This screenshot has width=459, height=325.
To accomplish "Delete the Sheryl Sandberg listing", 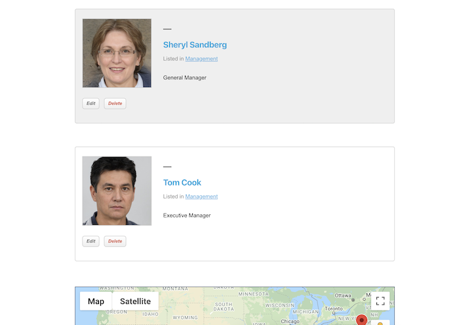I will (115, 104).
